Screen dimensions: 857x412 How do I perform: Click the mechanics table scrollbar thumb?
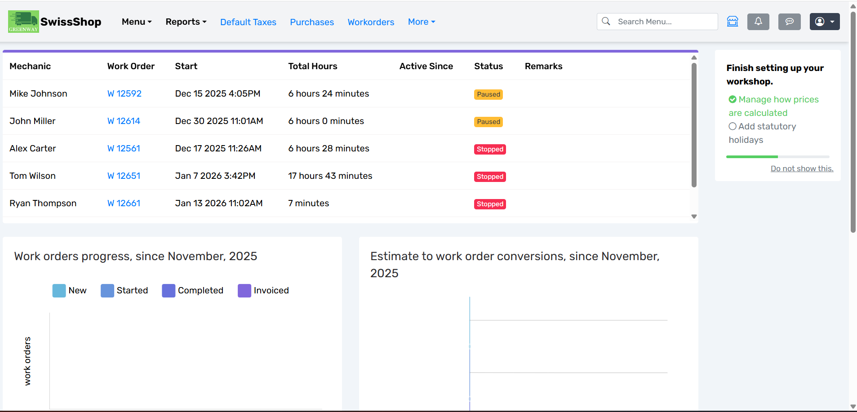pos(694,125)
